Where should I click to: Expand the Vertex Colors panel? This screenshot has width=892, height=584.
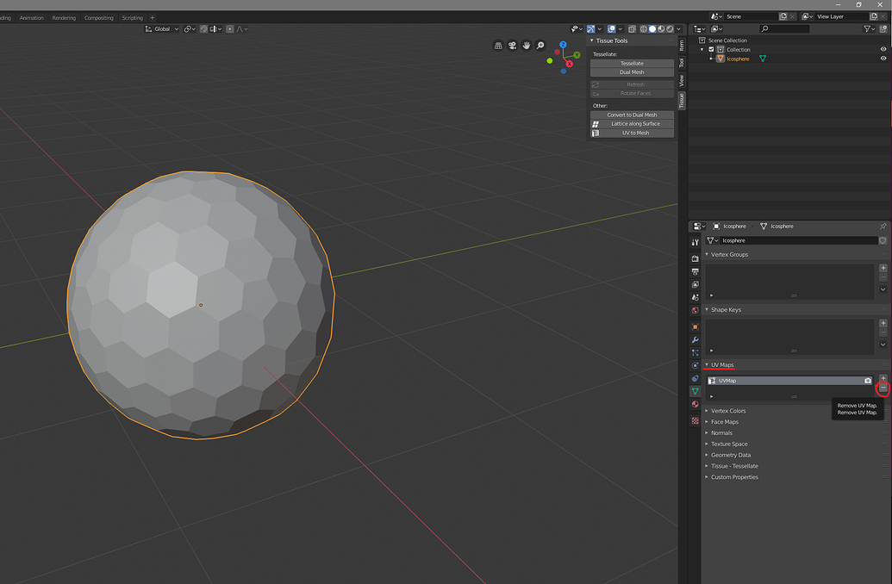pos(707,411)
